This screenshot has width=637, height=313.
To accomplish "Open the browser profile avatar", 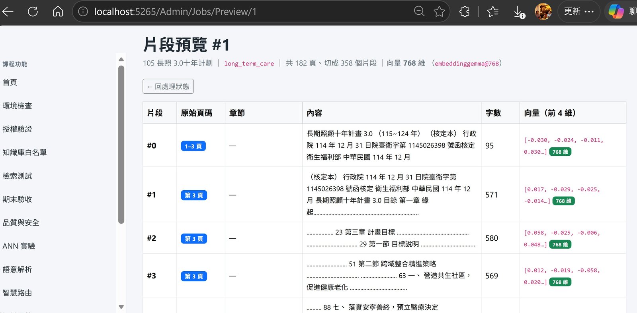I will pos(543,12).
